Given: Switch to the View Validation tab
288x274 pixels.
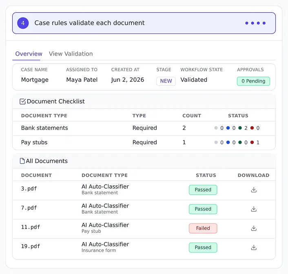Looking at the screenshot, I should 71,53.
